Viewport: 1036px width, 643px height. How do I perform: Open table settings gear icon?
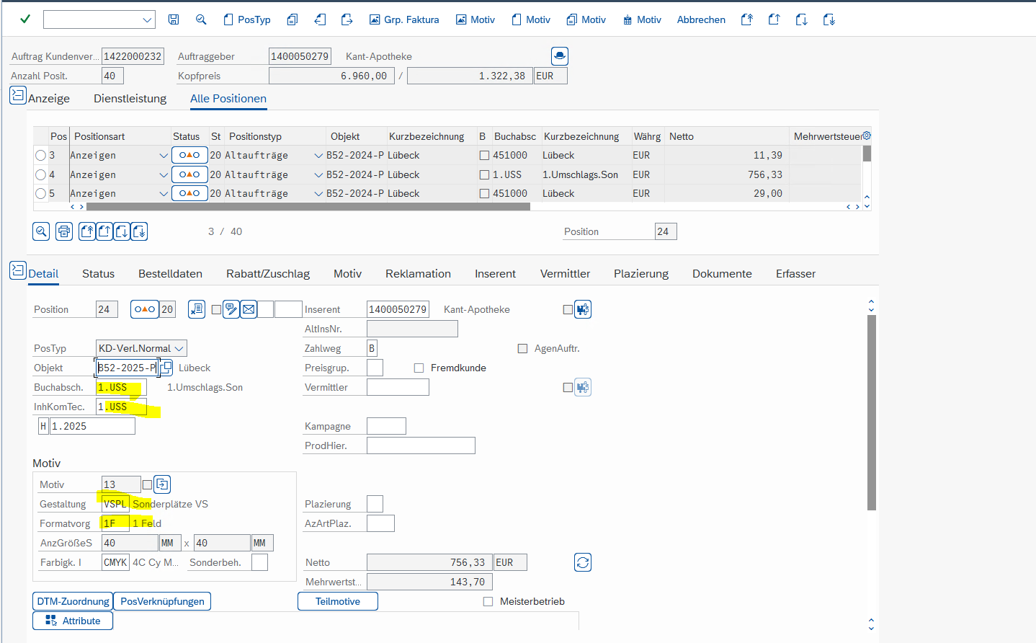tap(867, 136)
